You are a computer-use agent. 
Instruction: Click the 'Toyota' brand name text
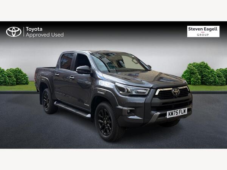[x=34, y=29]
